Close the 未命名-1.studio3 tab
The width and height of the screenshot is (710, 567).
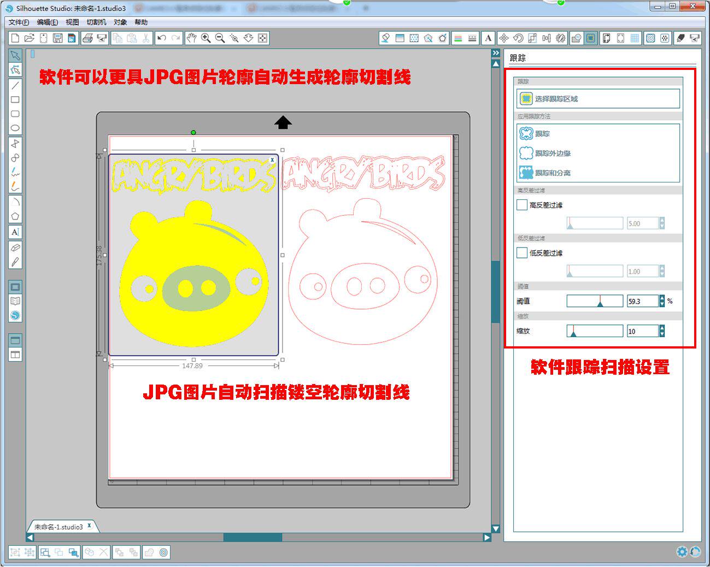click(90, 525)
